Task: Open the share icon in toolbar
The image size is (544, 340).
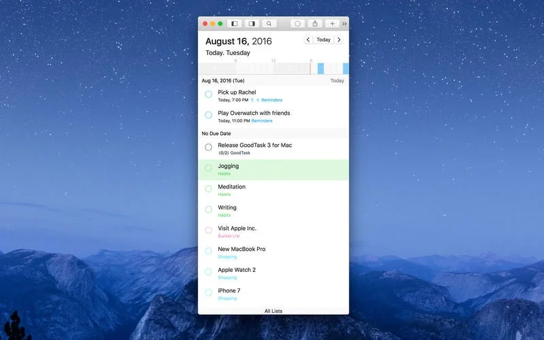Action: (x=315, y=24)
